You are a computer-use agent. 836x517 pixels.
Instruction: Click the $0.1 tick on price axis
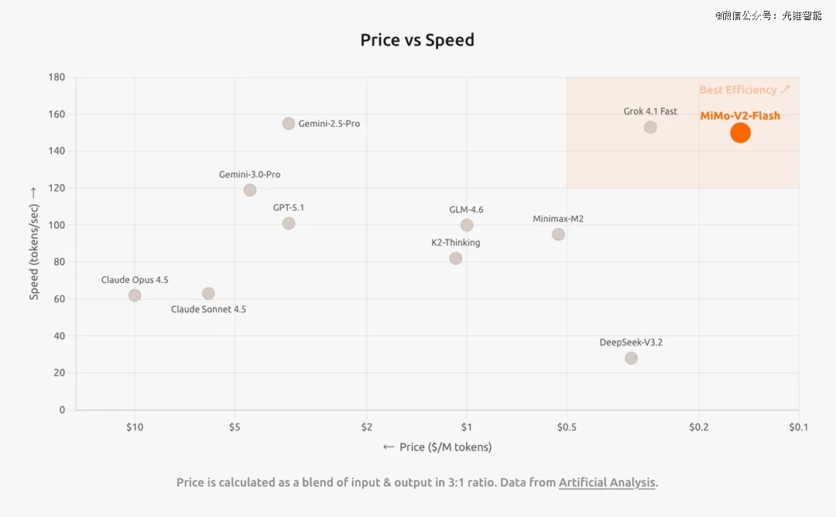click(798, 427)
